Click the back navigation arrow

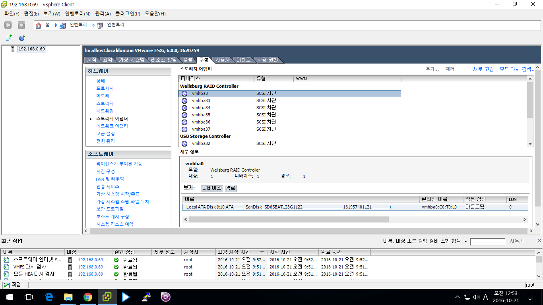[x=8, y=25]
